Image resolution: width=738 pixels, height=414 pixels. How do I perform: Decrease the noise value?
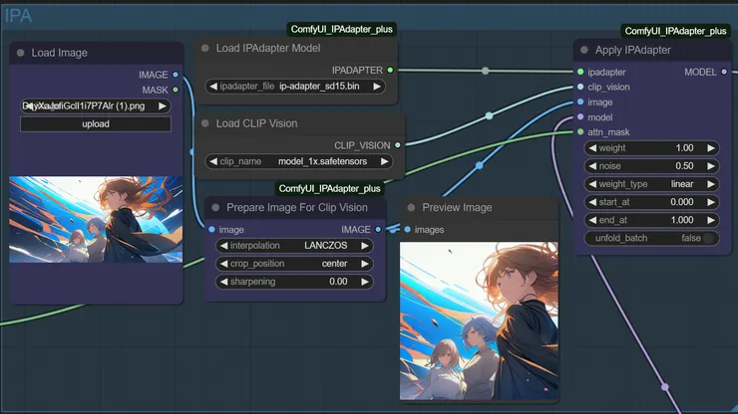pos(592,166)
